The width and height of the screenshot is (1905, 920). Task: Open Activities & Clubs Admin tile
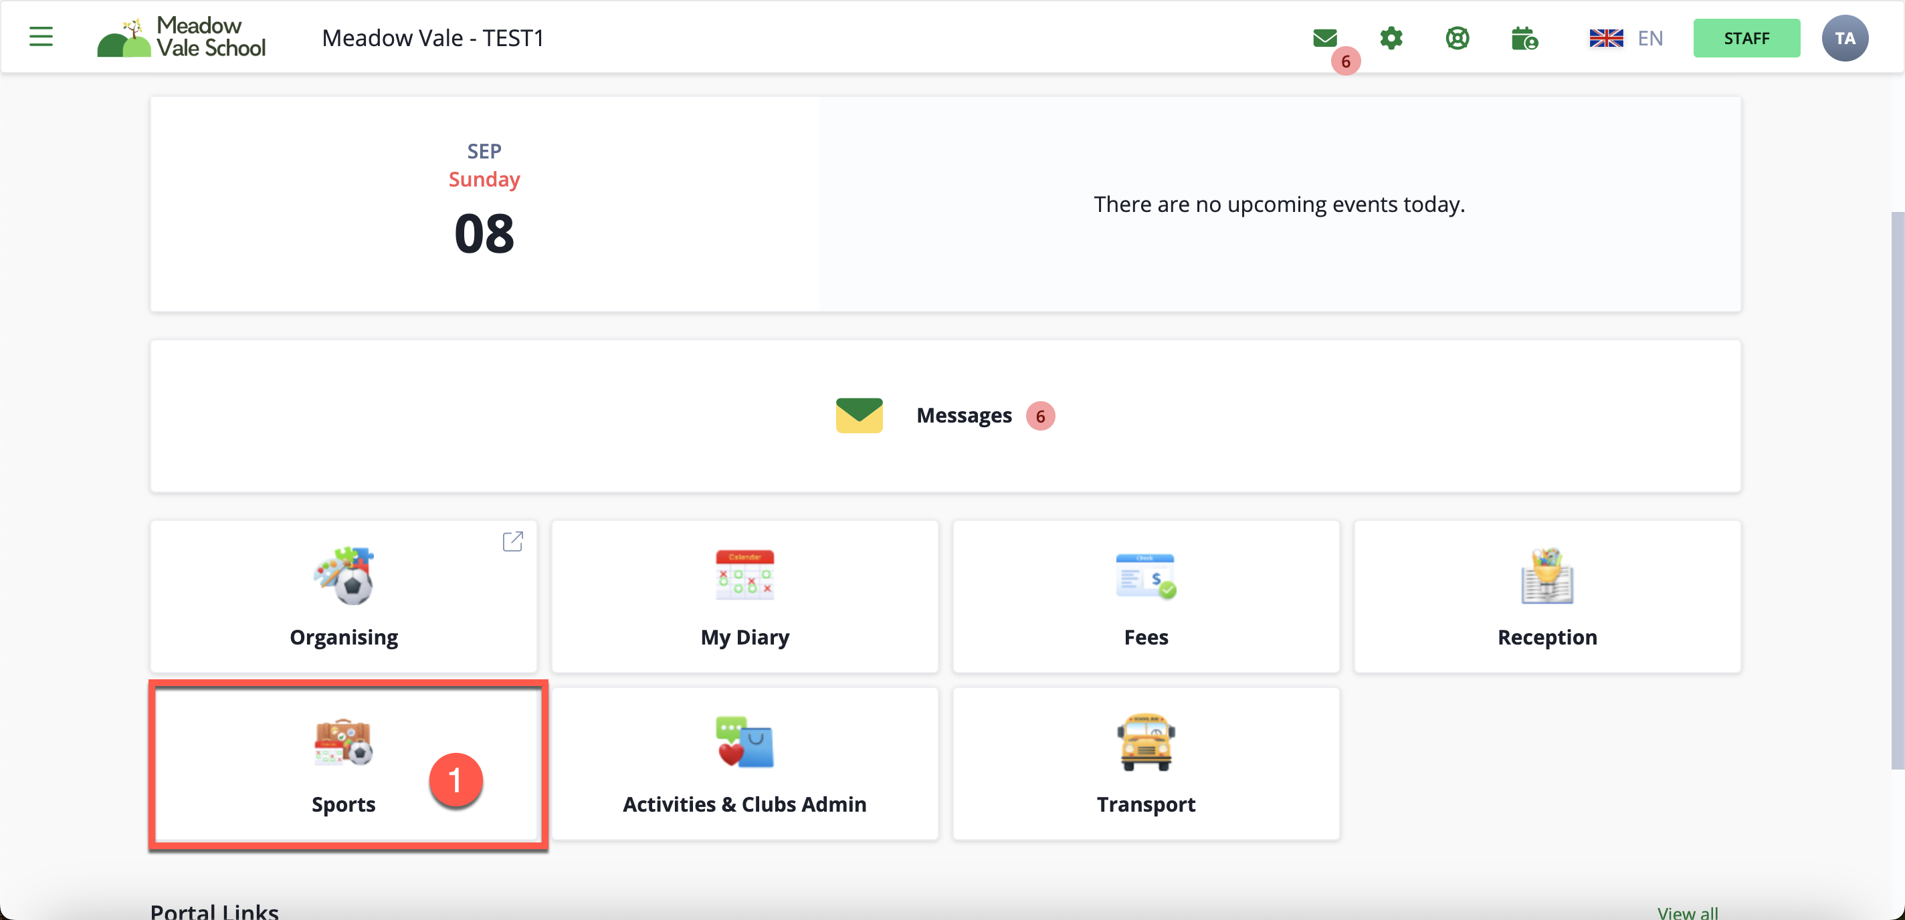tap(744, 764)
